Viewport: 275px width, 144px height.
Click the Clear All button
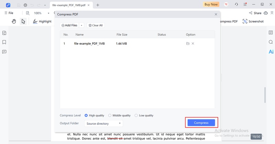click(96, 25)
